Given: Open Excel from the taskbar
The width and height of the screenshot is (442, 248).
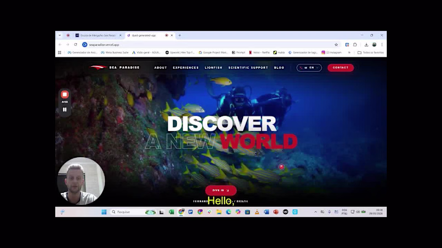Looking at the screenshot, I should 171,212.
